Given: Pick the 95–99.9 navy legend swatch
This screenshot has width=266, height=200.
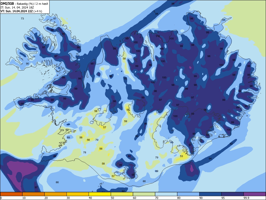Looking at the screenshot, I should point(232,194).
